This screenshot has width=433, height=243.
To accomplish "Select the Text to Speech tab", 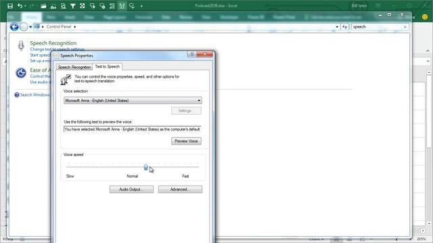I will tap(108, 66).
